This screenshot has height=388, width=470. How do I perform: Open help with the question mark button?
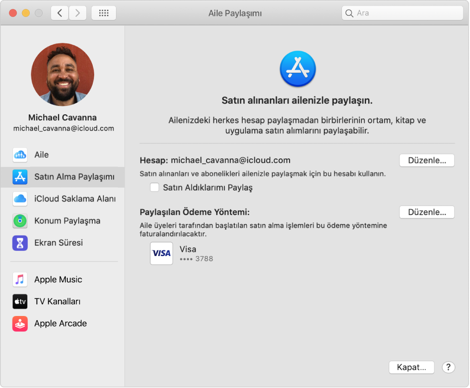(448, 367)
